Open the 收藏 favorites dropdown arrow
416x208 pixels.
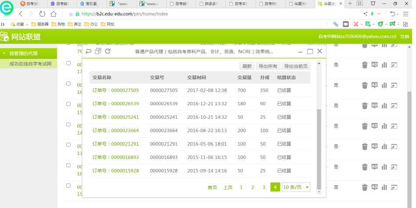tap(27, 25)
